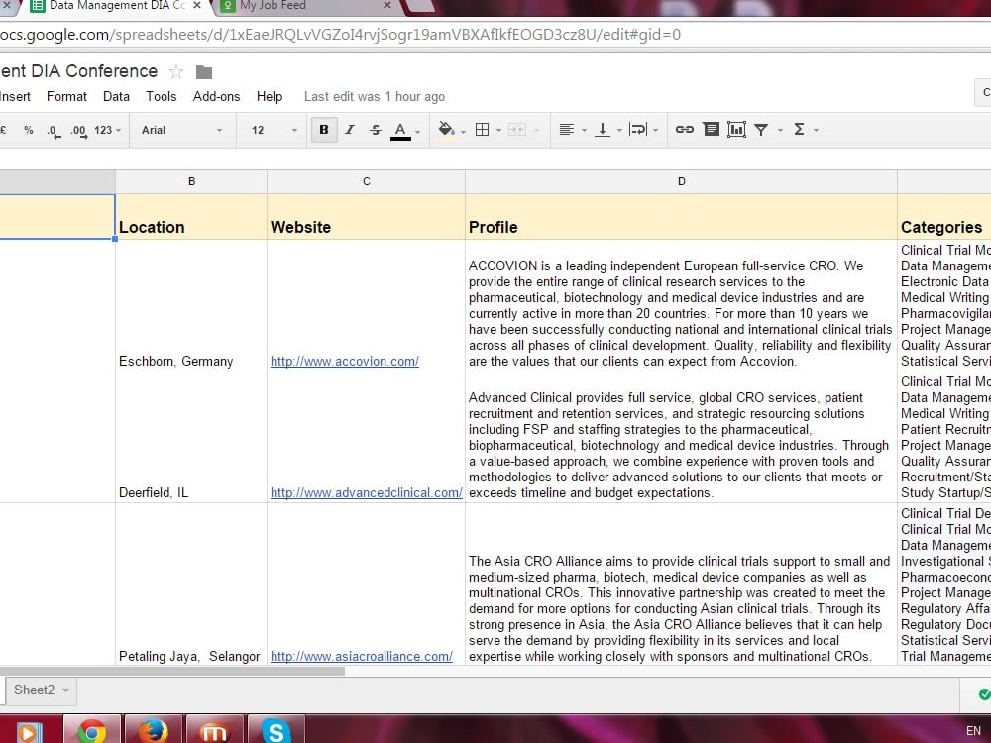Decrease decimal places
This screenshot has width=991, height=743.
pos(54,131)
